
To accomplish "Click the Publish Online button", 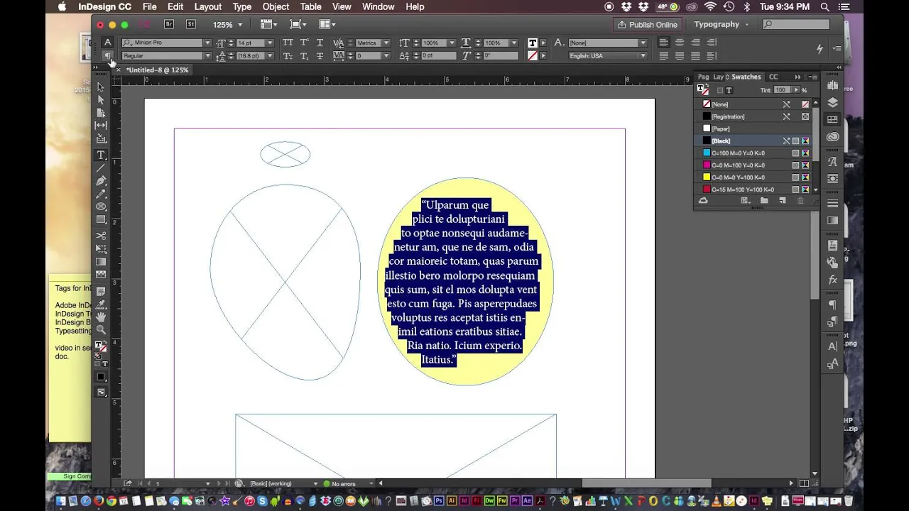I will coord(647,24).
